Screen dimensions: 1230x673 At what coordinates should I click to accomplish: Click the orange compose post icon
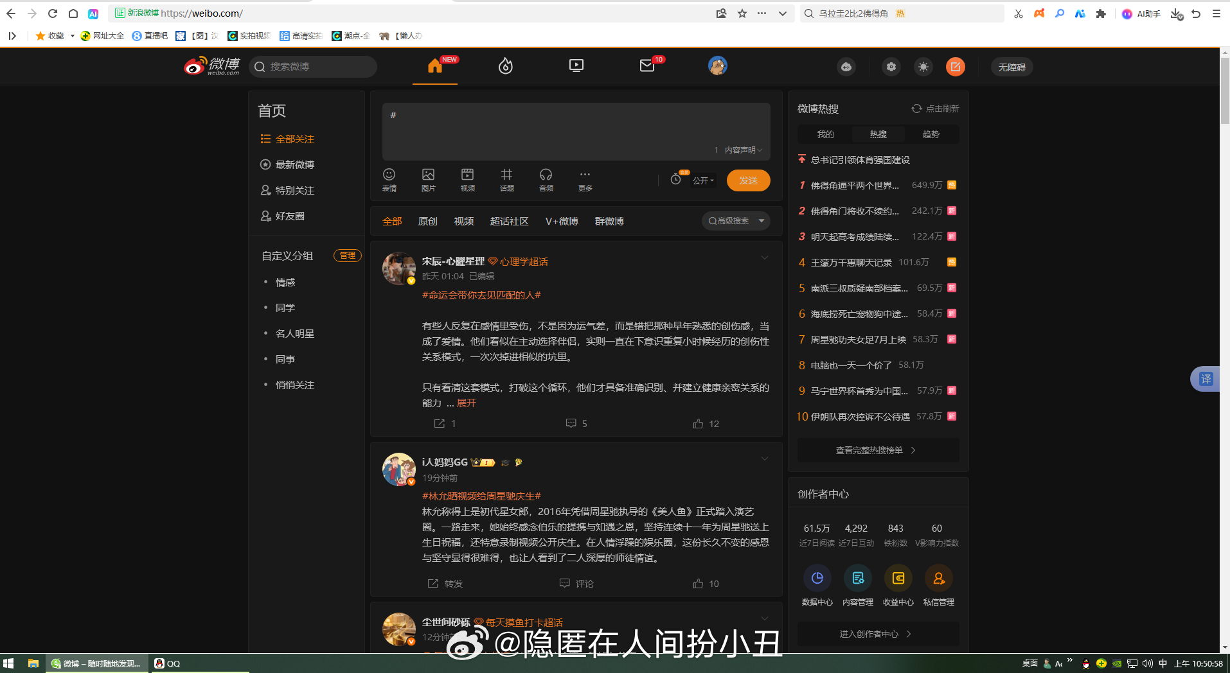[x=956, y=67]
